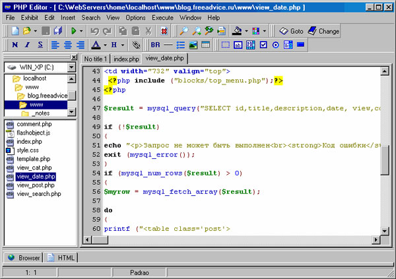396x279 pixels.
Task: Open the Exhibit menu
Action: click(30, 18)
